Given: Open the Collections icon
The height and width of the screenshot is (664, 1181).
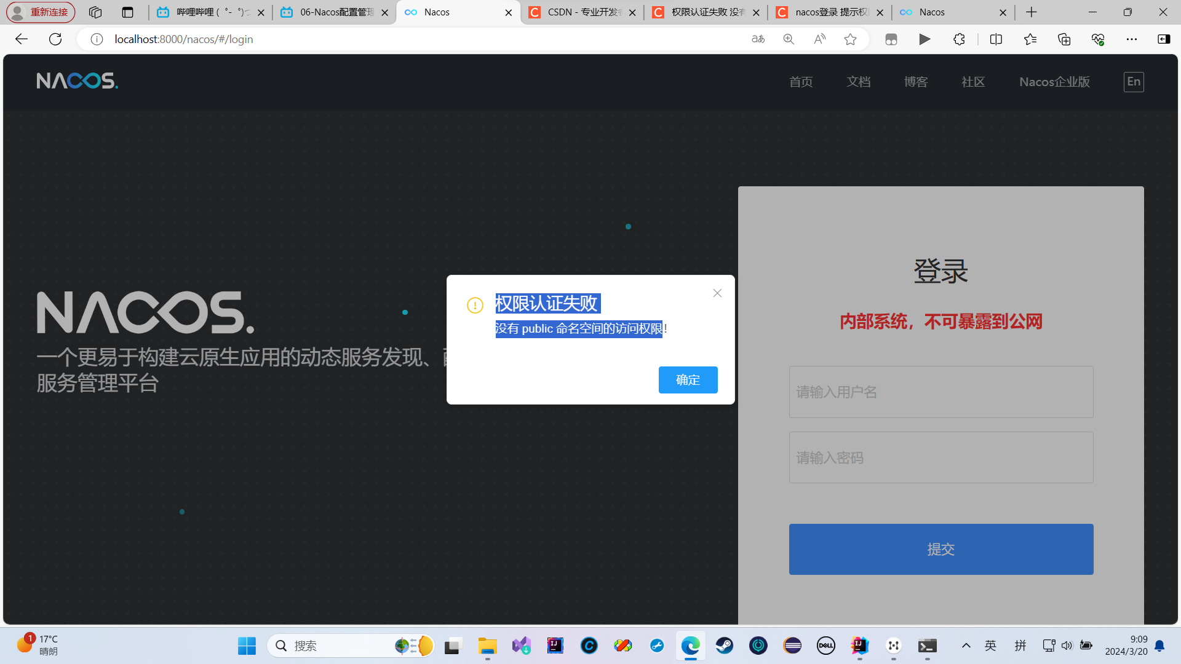Looking at the screenshot, I should point(1064,39).
